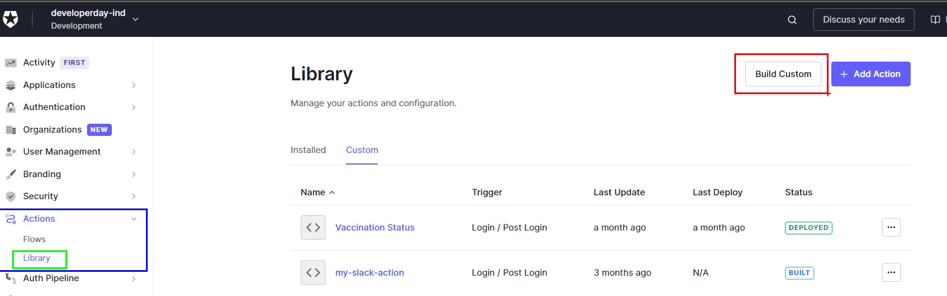
Task: Open Flows under Actions in sidebar
Action: click(34, 239)
